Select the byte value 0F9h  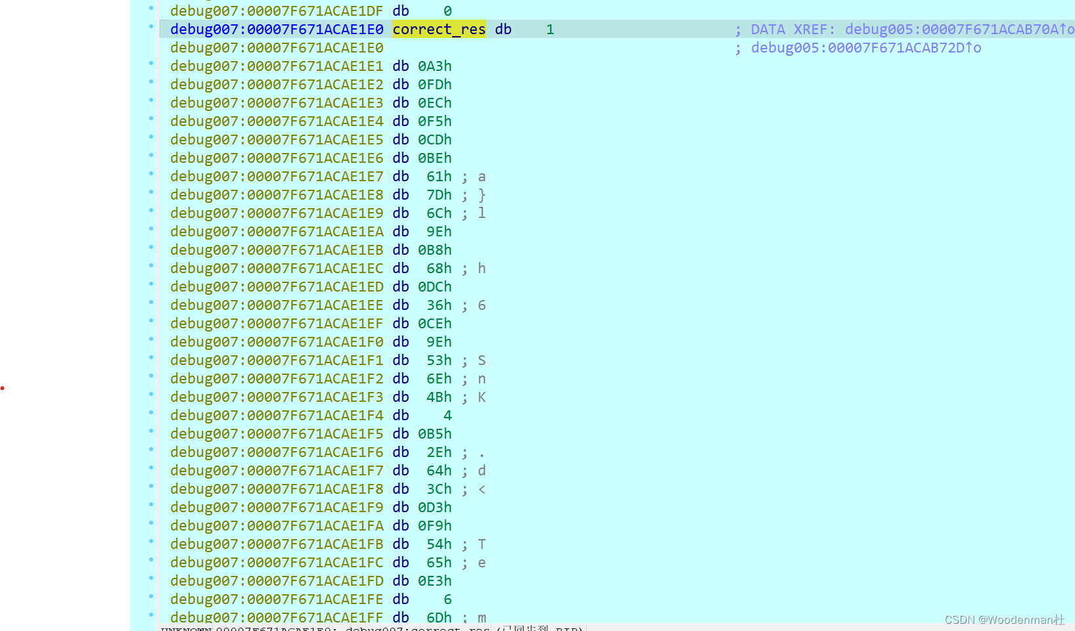coord(435,526)
